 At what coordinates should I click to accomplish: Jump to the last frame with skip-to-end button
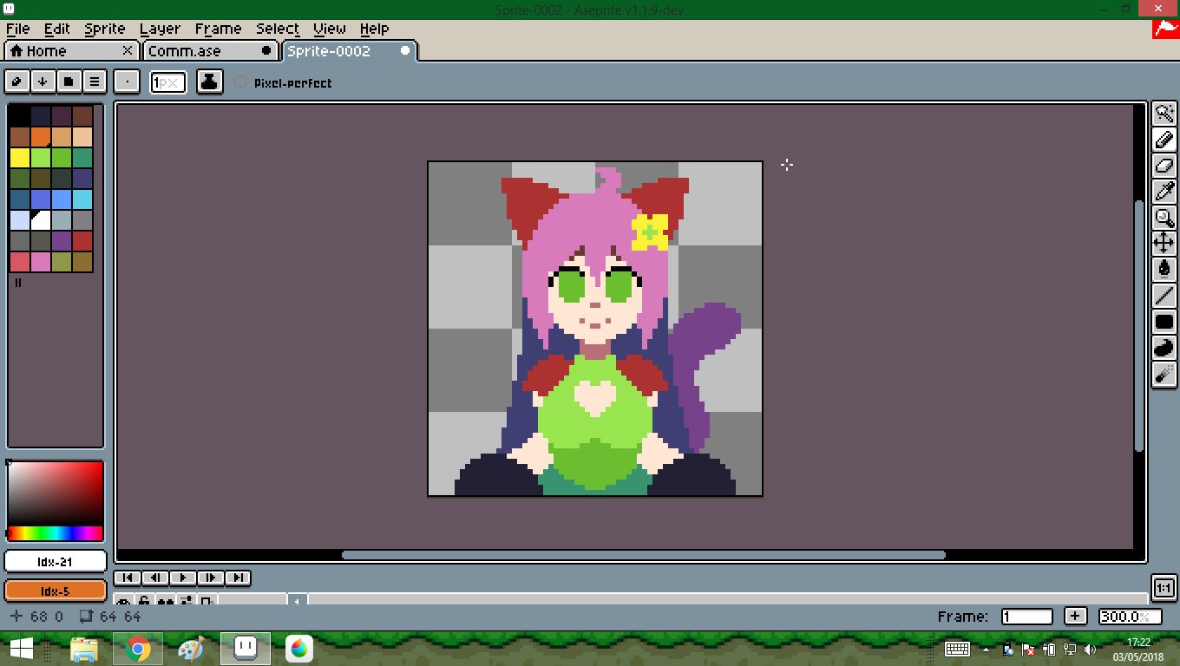237,578
